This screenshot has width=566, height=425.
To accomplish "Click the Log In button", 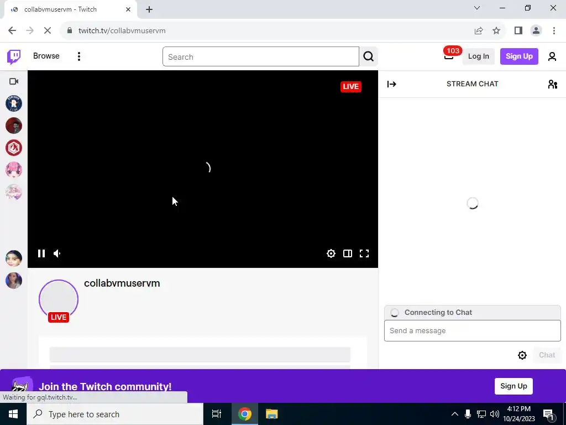I will (478, 56).
